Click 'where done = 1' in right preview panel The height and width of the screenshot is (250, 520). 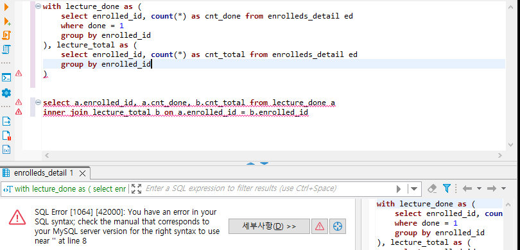pos(426,223)
